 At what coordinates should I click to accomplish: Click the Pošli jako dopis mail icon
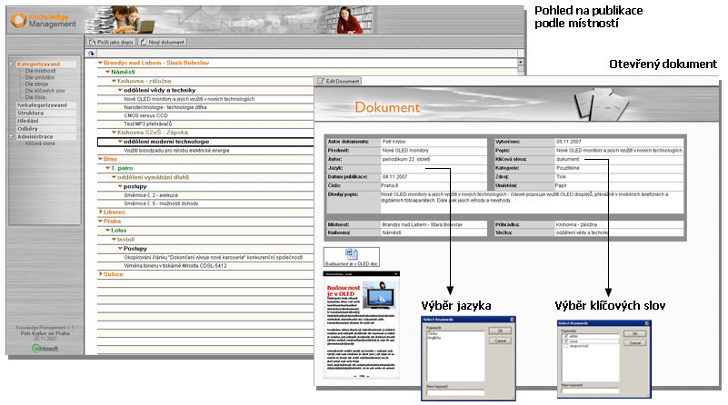(93, 43)
